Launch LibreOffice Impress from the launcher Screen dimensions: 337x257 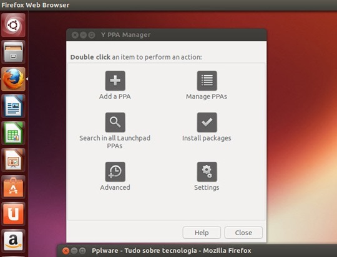click(x=13, y=160)
